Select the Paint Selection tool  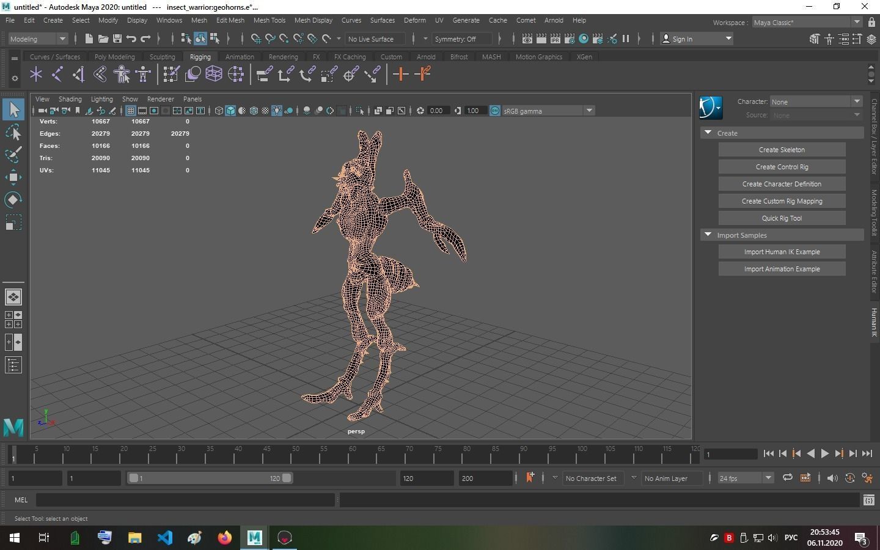(x=13, y=155)
